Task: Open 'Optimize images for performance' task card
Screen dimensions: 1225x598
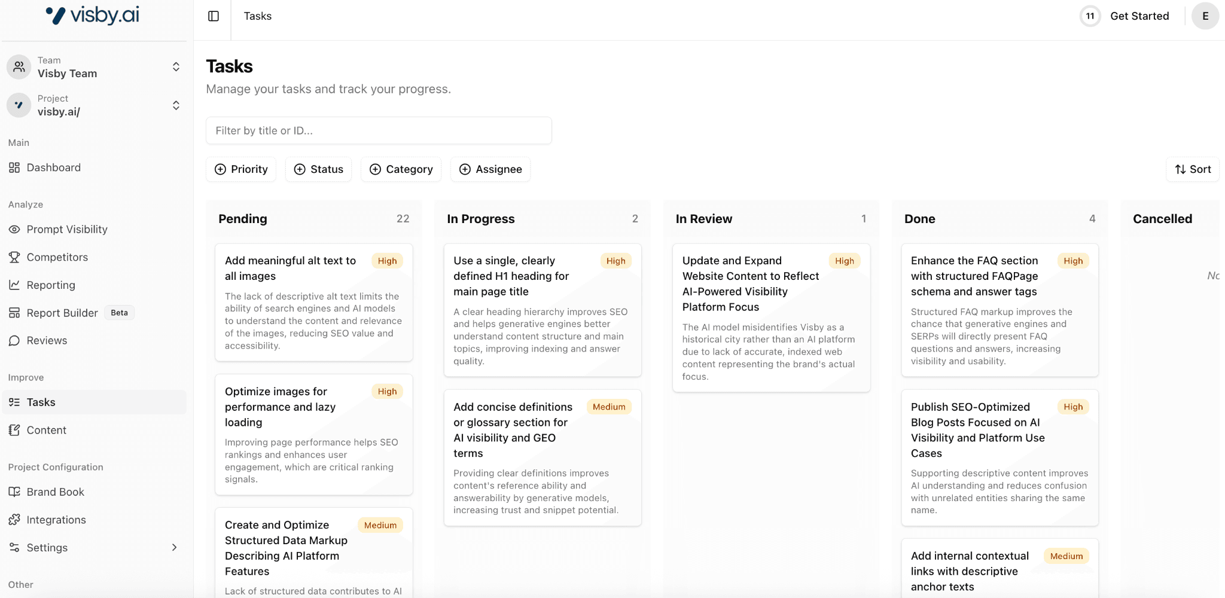Action: tap(314, 435)
